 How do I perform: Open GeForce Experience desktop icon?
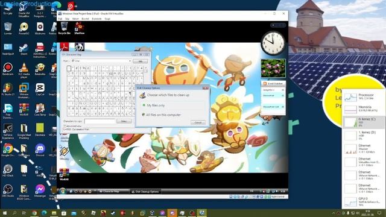click(8, 131)
